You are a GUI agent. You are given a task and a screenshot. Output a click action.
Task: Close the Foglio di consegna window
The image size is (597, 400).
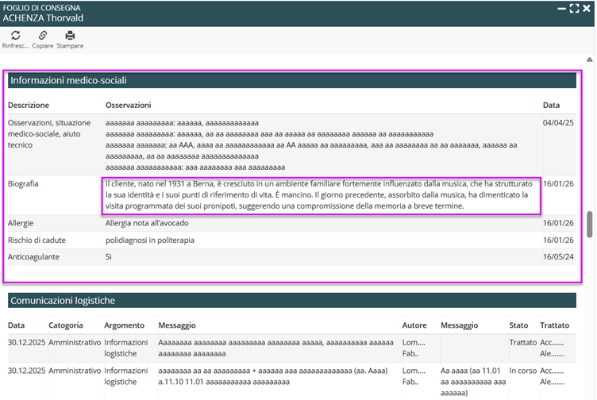click(587, 8)
